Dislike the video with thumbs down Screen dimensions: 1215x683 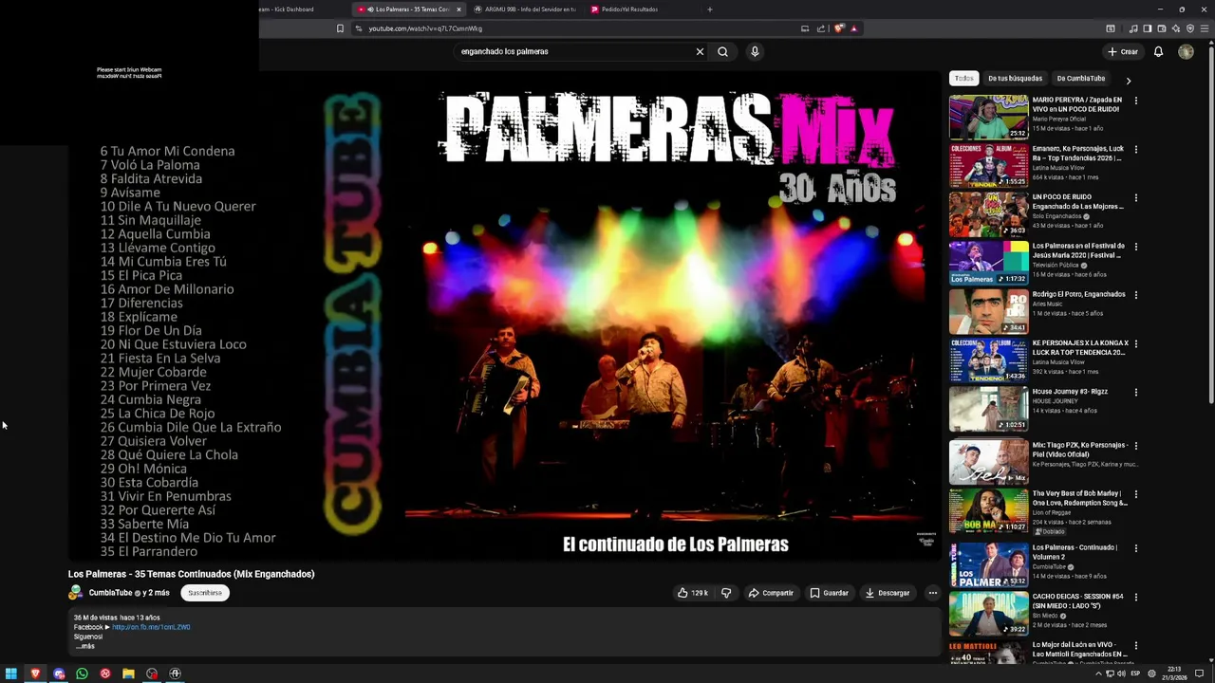(x=726, y=593)
